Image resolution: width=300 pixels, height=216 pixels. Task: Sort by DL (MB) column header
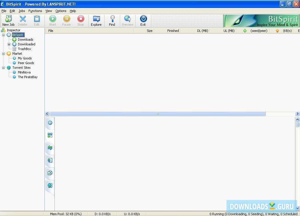point(195,31)
